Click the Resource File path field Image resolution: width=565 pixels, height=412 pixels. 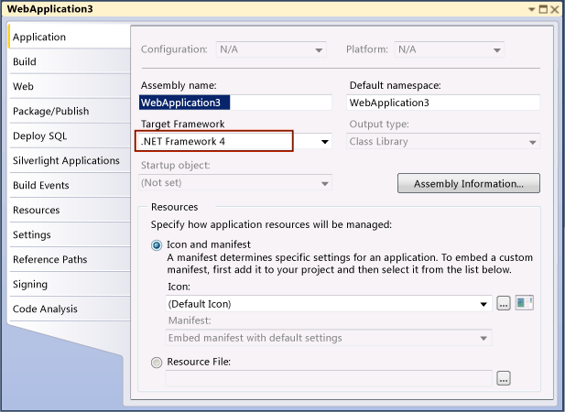coord(329,378)
